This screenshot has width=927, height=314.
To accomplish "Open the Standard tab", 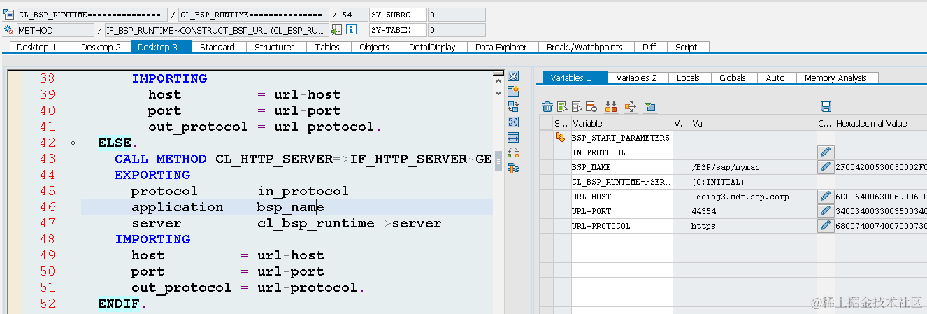I will point(217,47).
